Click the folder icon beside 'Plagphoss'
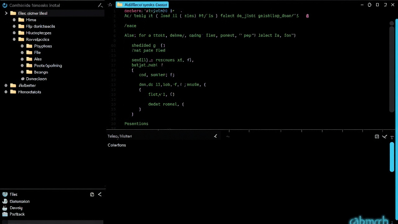This screenshot has width=398, height=224. 29,46
